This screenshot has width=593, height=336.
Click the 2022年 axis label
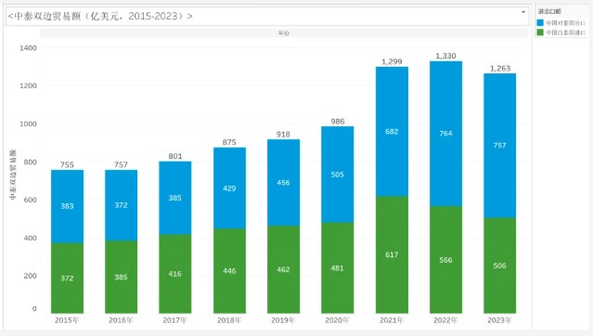[445, 320]
